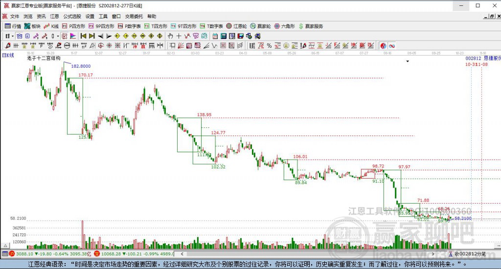Viewport: 501px width, 269px height.
Task: Open the 9T四方形 time square
Action: [x=183, y=26]
